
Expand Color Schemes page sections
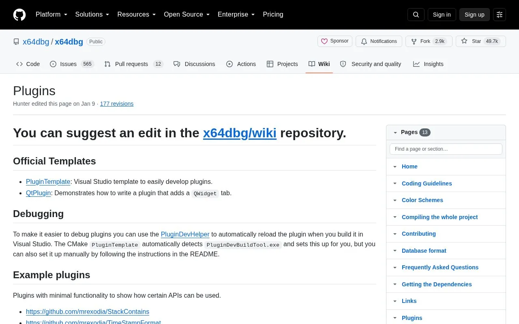pos(395,200)
